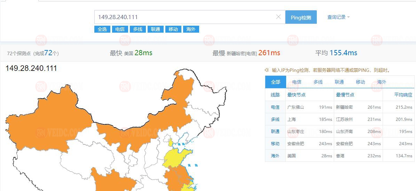Select the 联通 row label in table

(x=275, y=132)
